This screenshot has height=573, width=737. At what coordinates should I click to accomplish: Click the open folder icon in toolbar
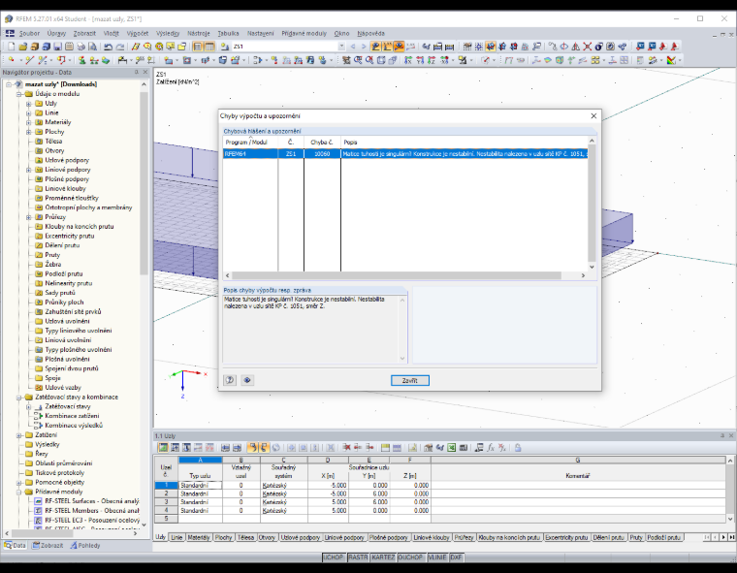click(x=22, y=47)
